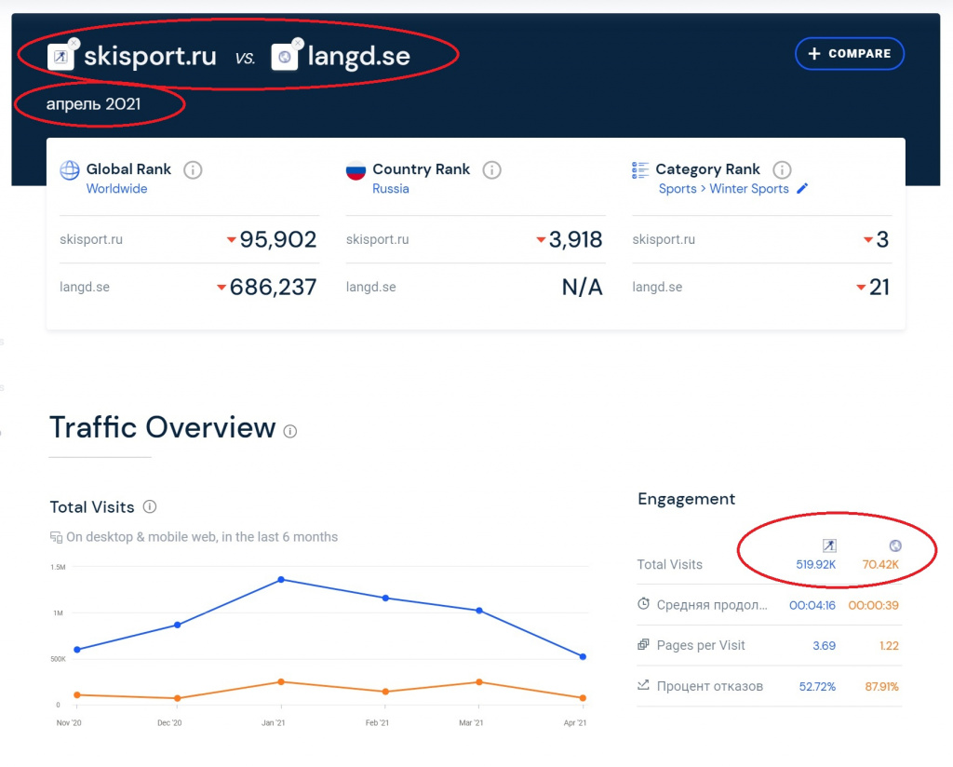Click the Engagement section heading
Screen dimensions: 953x767
click(x=686, y=499)
